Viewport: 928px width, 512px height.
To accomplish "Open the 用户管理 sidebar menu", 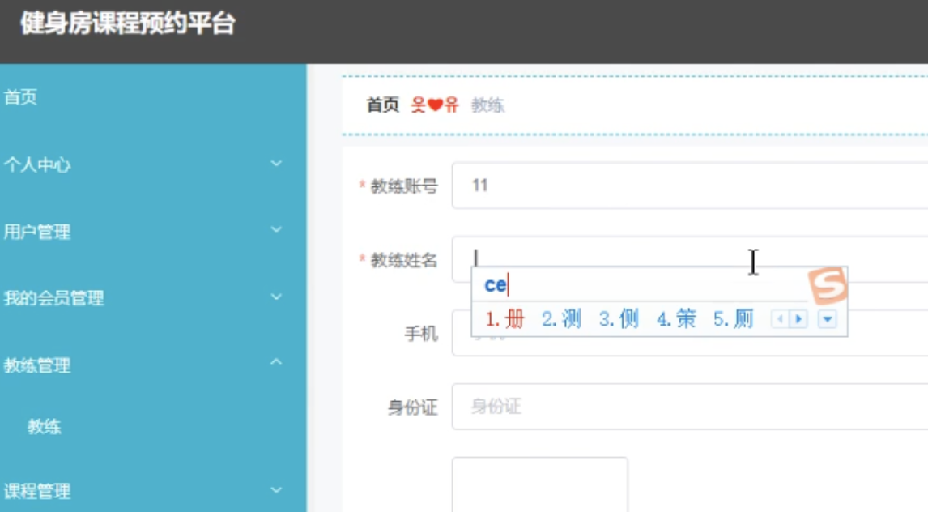I will (x=153, y=232).
